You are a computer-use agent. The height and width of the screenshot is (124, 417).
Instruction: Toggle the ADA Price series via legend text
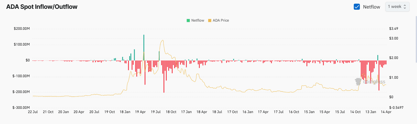(x=221, y=20)
